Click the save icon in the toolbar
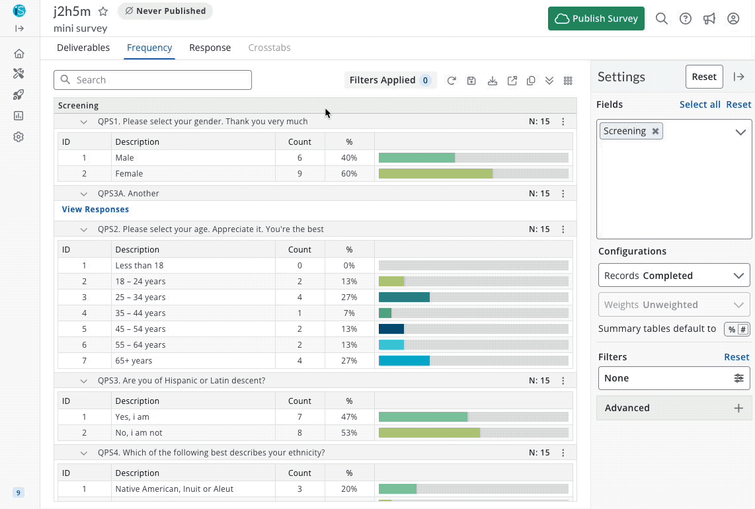 [x=471, y=81]
